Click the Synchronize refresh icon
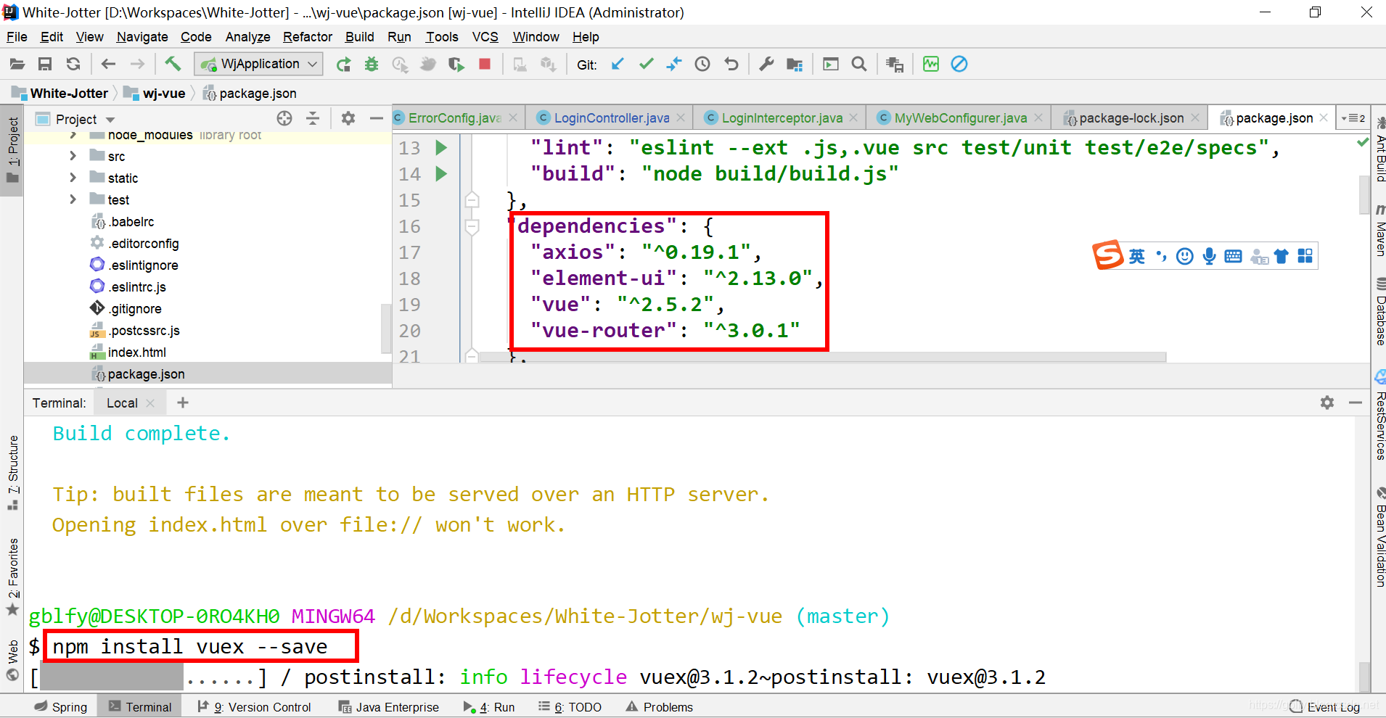Screen dimensions: 1386x718 73,64
